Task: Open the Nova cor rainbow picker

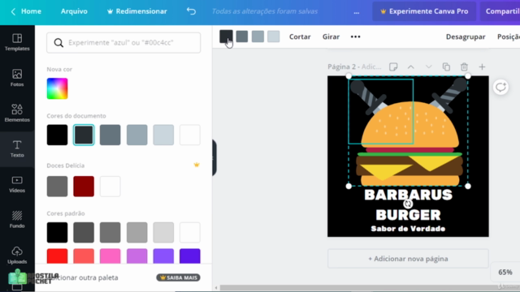Action: 57,88
